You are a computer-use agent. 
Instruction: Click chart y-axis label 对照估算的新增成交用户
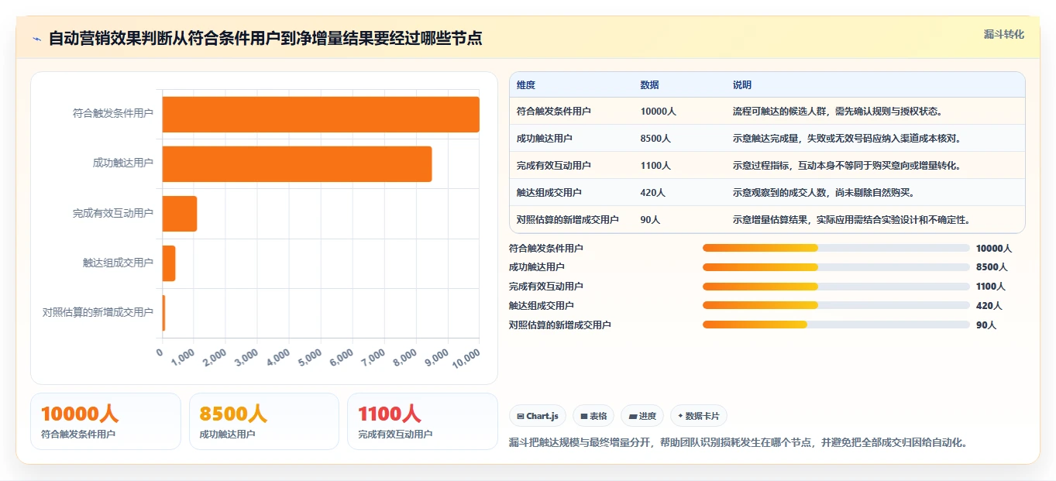pyautogui.click(x=98, y=312)
